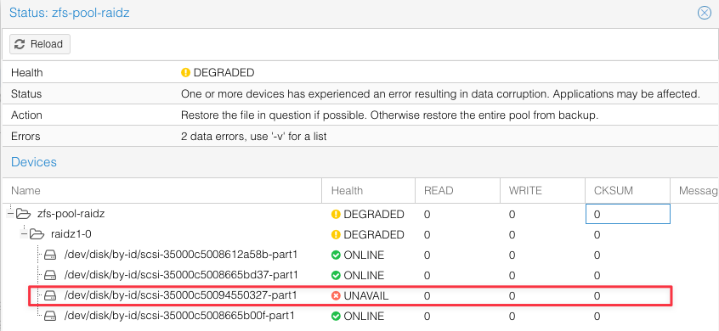Viewport: 719px width, 331px height.
Task: Close the zfs-pool-raidz status dialog
Action: 704,13
